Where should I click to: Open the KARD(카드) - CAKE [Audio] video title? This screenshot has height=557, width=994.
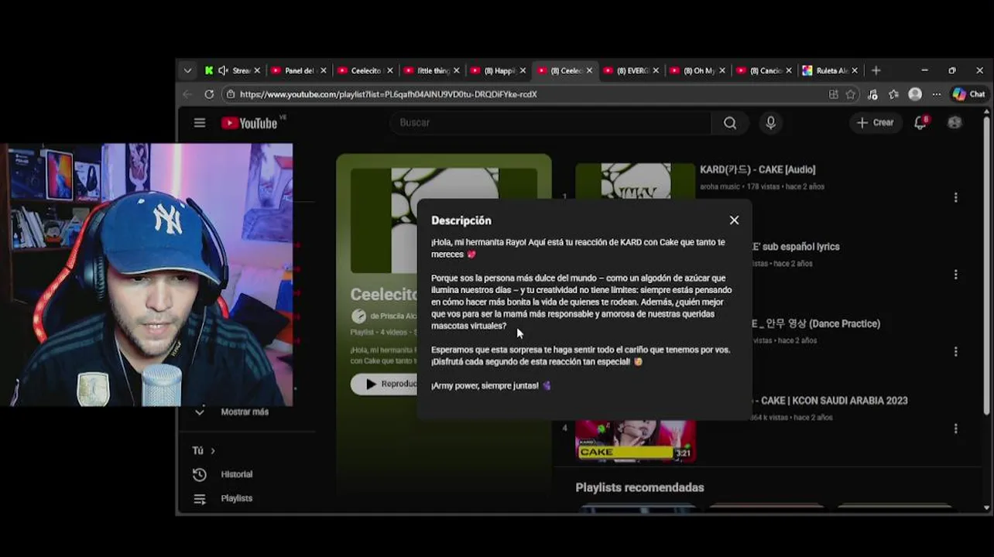click(x=757, y=169)
